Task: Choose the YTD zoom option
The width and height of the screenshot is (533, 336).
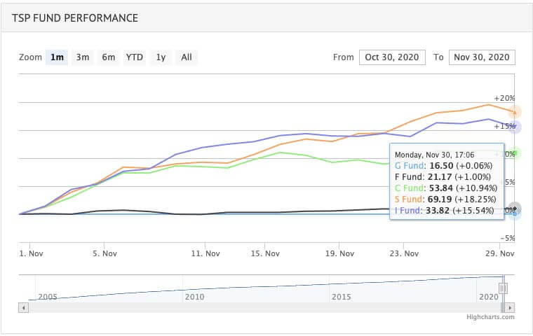Action: click(135, 57)
